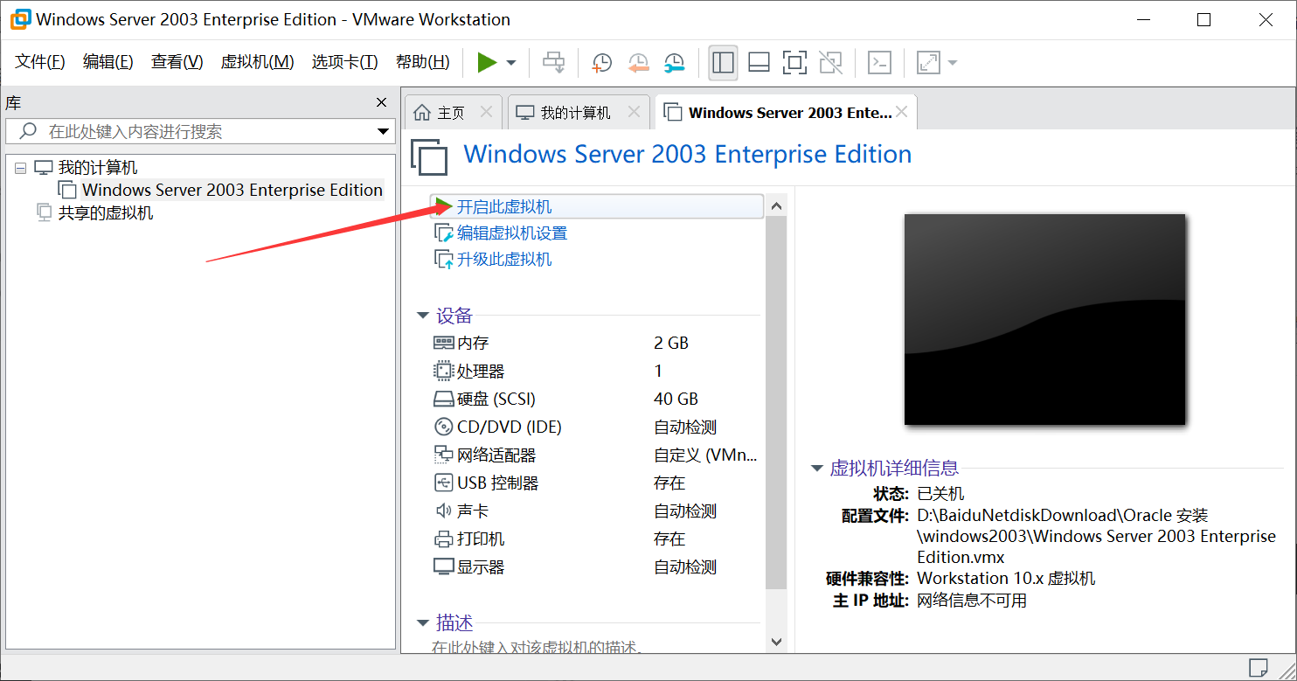Click the virtual machine screen thumbnail
The width and height of the screenshot is (1297, 681).
[1044, 319]
